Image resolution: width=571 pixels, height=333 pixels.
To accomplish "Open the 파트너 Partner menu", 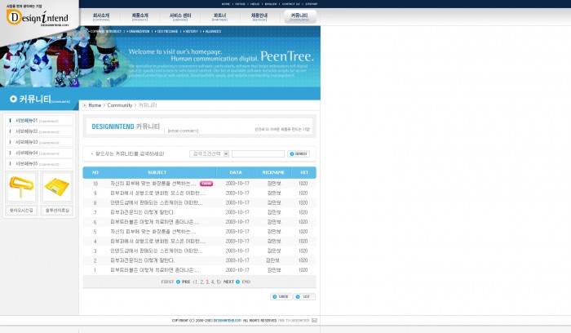I will (219, 17).
